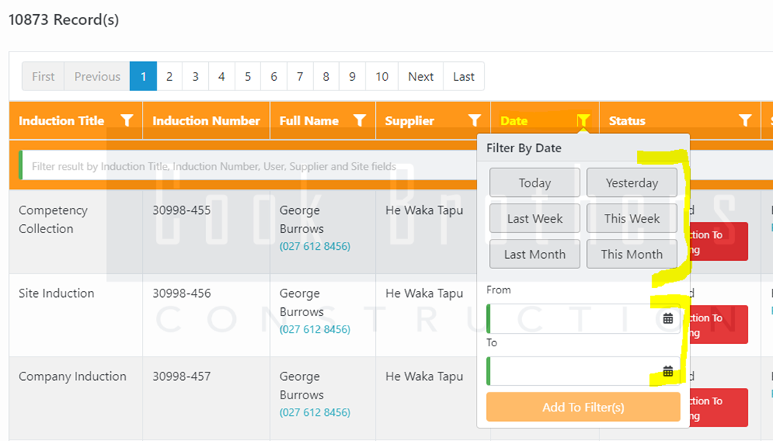Click George Burrows name in Site Induction row
The height and width of the screenshot is (441, 773).
(302, 303)
